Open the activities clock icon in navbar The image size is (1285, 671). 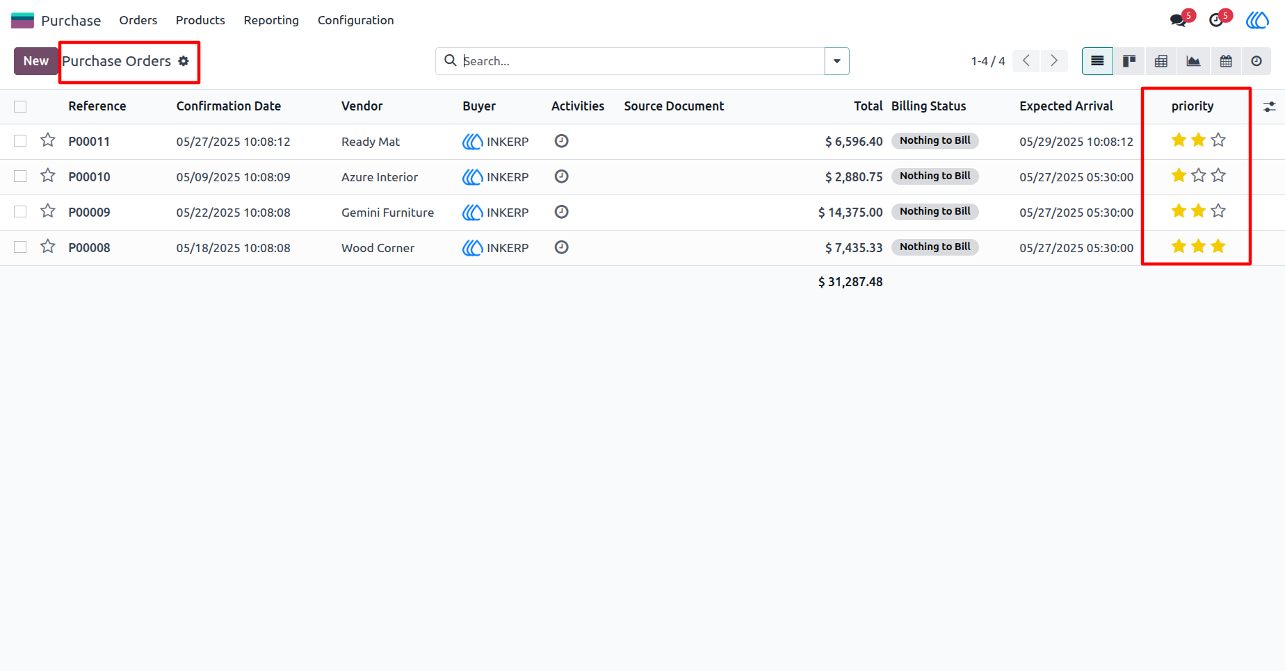(x=1216, y=20)
